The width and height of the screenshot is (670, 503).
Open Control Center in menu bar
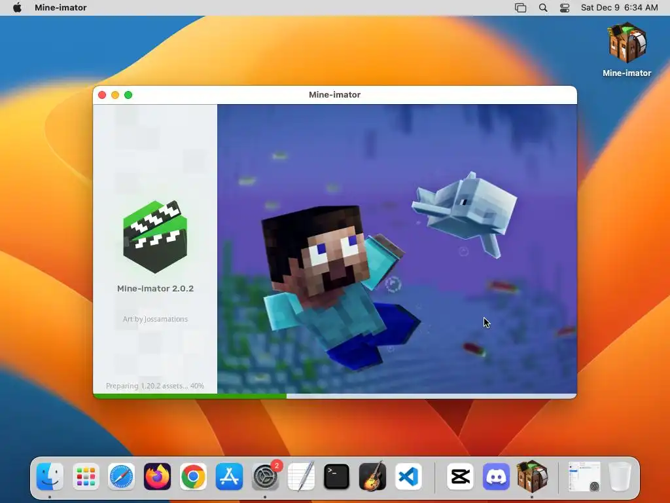click(x=565, y=8)
